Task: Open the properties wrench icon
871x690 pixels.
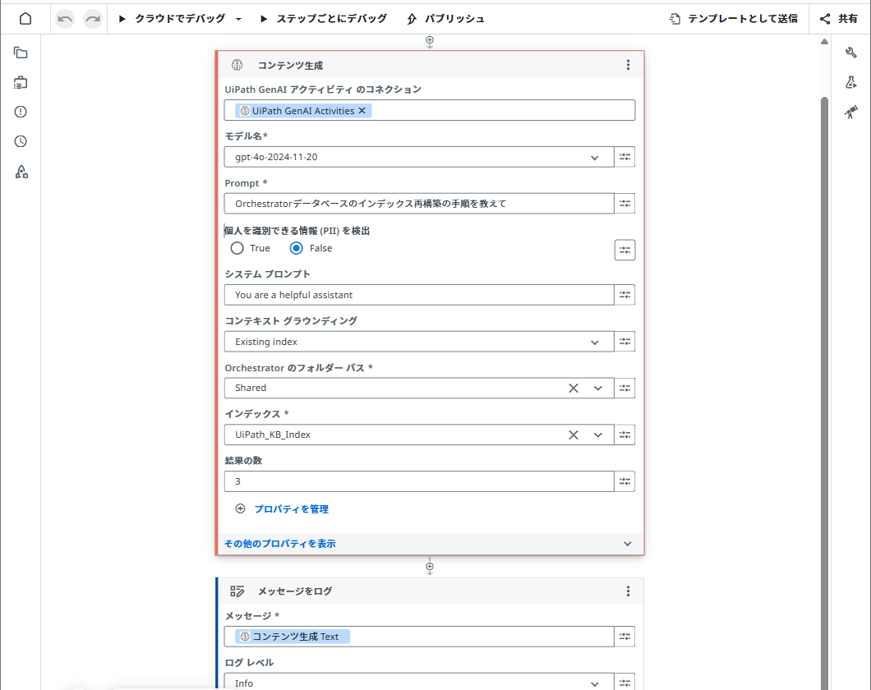Action: pos(851,53)
